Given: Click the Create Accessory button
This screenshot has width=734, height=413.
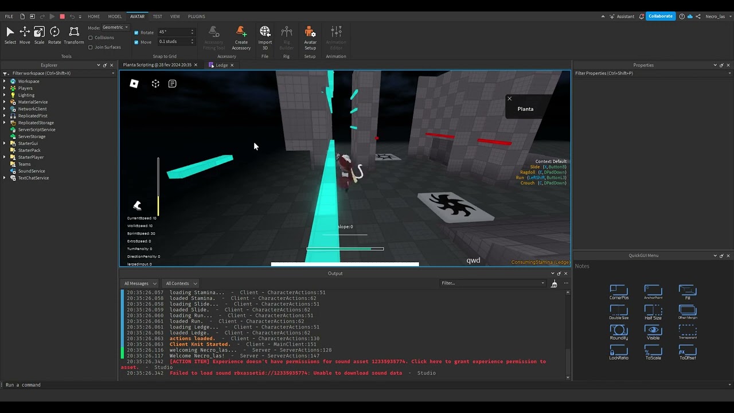Looking at the screenshot, I should (x=241, y=38).
